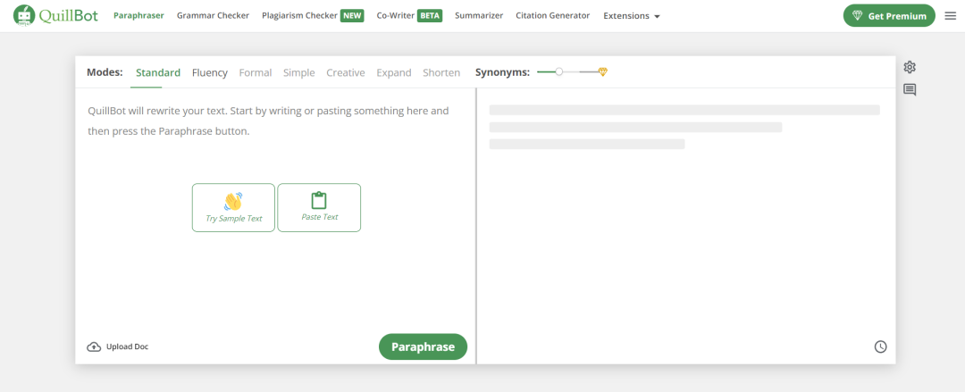Click the Modes label
This screenshot has width=965, height=392.
[x=105, y=72]
